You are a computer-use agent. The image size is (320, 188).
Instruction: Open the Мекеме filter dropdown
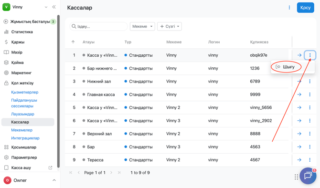[x=142, y=26]
